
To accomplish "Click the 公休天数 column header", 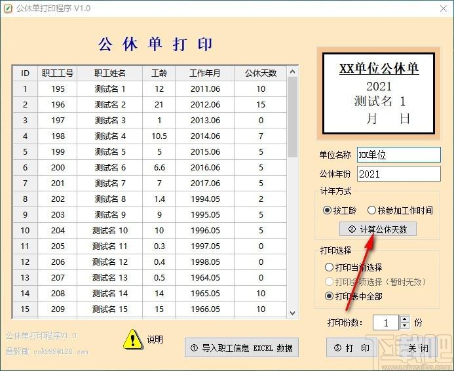I will click(x=261, y=73).
